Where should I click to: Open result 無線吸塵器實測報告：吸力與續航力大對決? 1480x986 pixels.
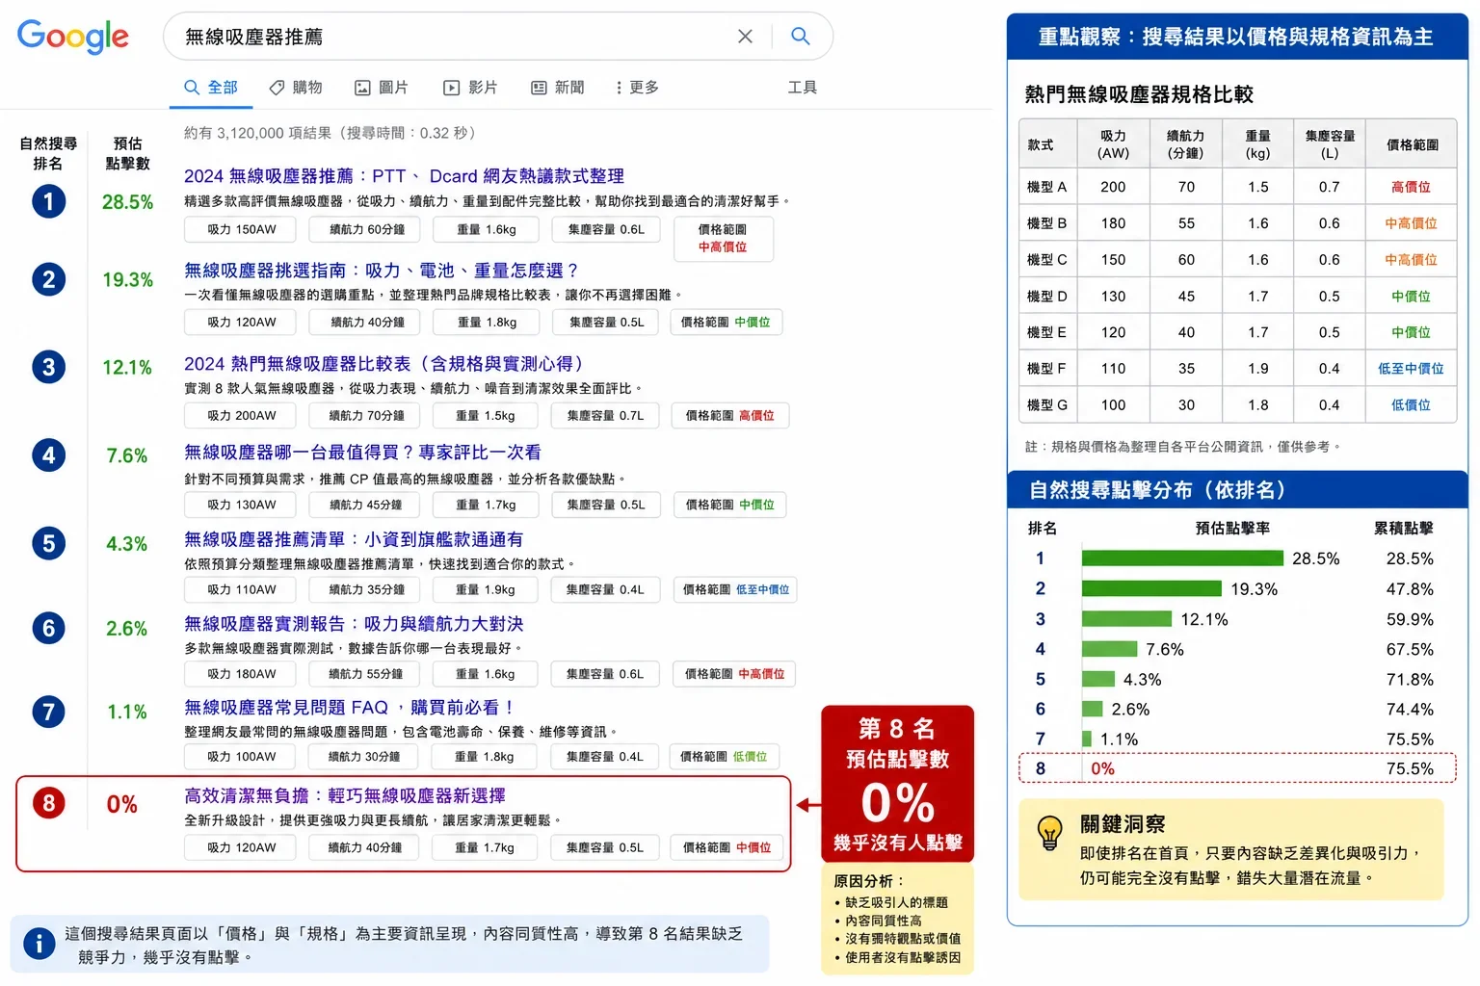[354, 624]
